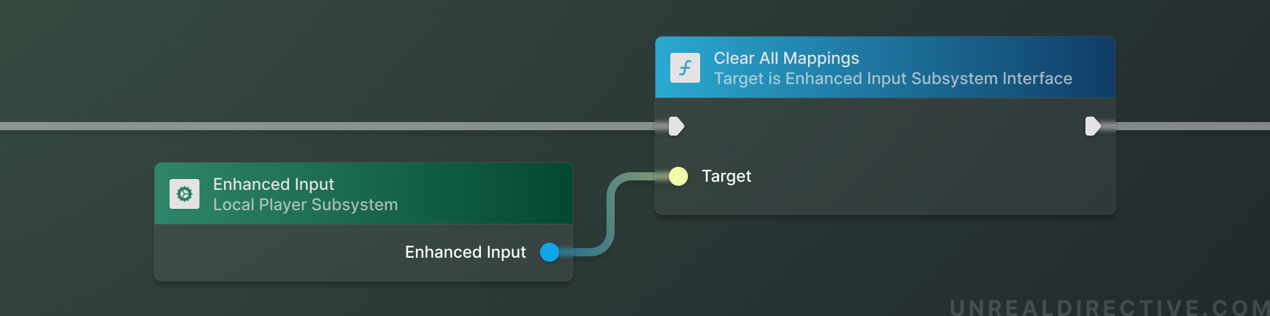Click the input execution pin of Clear All Mappings
Screen dimensions: 1270x316
click(676, 126)
